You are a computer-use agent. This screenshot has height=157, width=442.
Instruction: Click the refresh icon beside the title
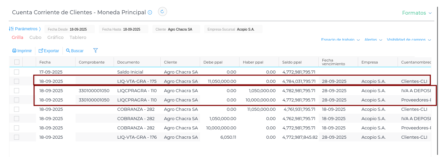coord(162,12)
